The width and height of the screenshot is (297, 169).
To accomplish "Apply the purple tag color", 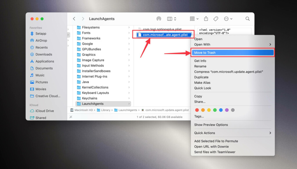I will coord(227,110).
